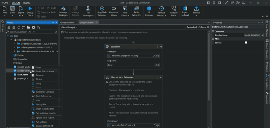Open the AD user account menu

[x=244, y=3]
